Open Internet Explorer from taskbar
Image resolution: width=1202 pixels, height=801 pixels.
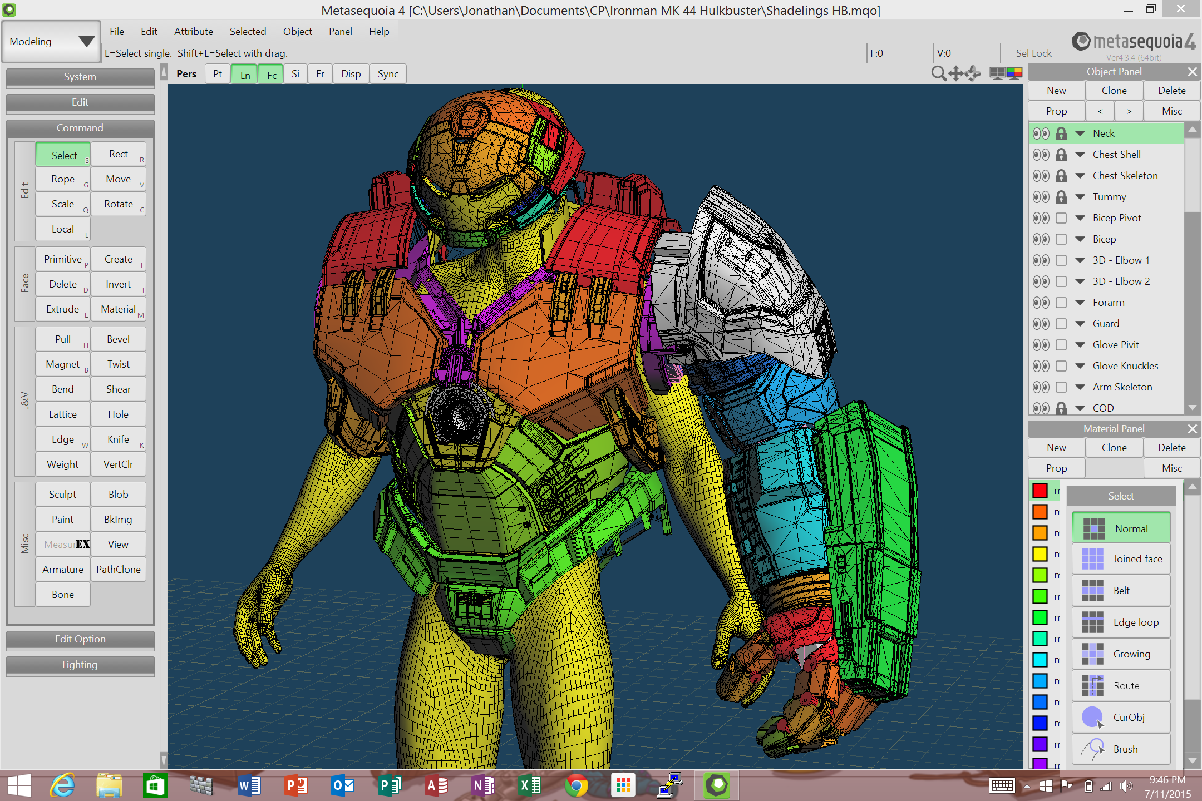coord(62,785)
